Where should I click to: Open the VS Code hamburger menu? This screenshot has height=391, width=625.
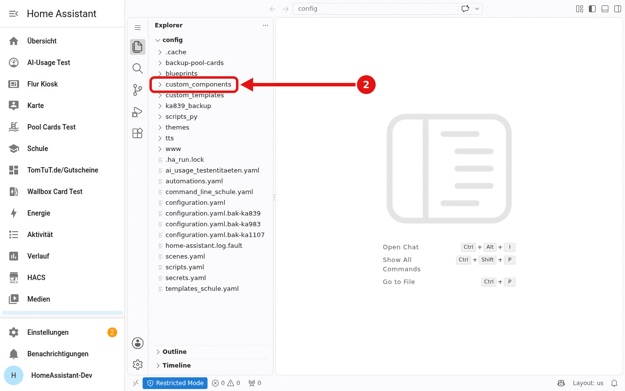click(x=138, y=28)
